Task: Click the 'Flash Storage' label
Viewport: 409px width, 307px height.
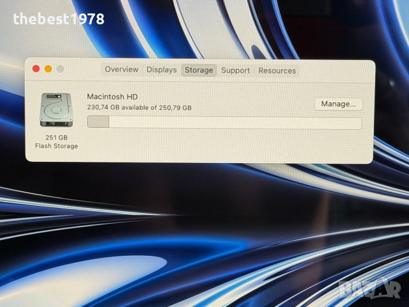Action: 57,146
